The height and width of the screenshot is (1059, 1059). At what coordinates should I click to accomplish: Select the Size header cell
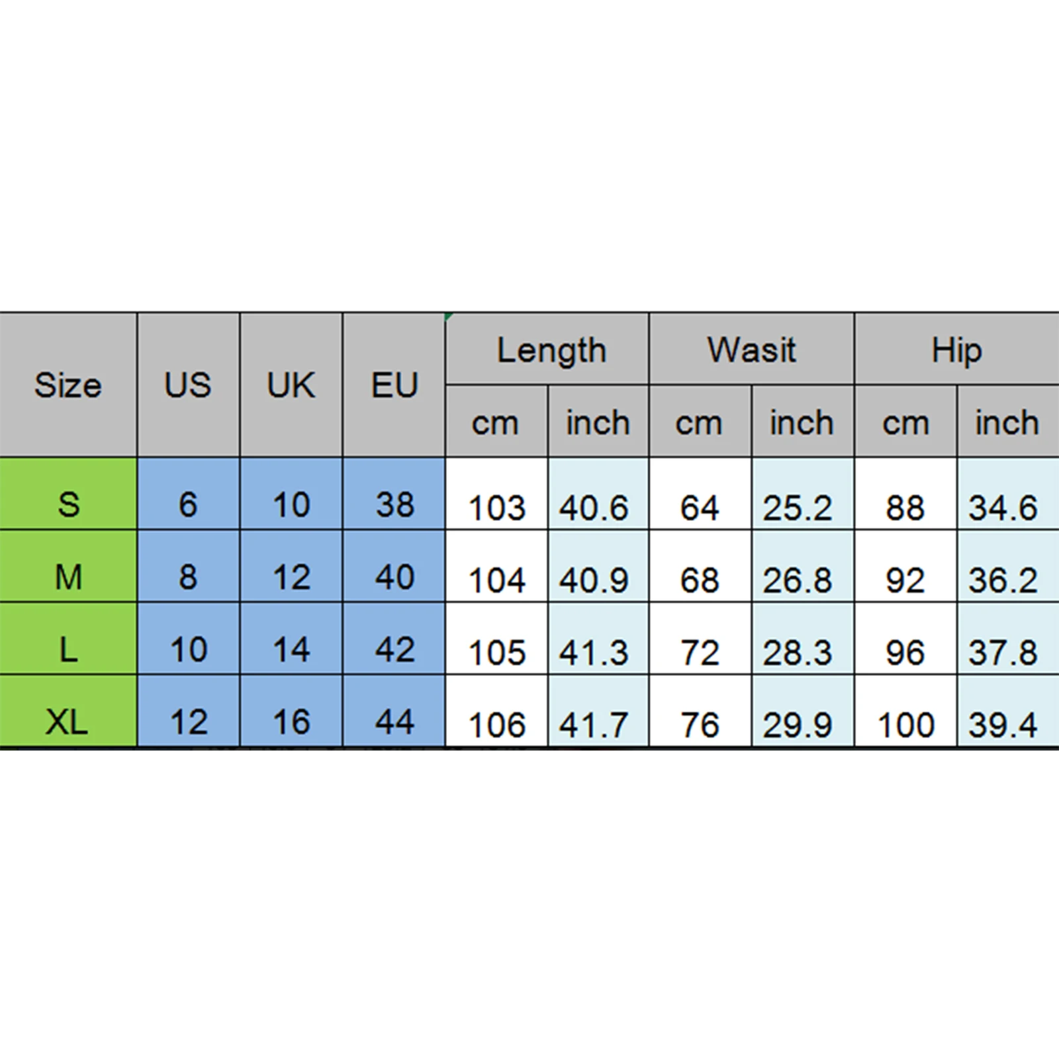68,385
